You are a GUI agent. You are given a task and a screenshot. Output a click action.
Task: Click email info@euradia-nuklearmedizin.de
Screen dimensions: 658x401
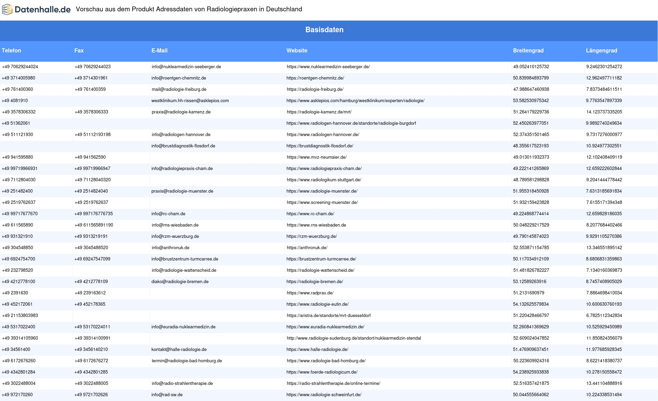coord(183,327)
